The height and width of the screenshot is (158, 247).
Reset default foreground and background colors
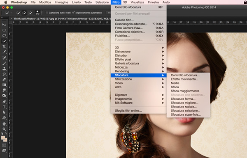(2, 133)
